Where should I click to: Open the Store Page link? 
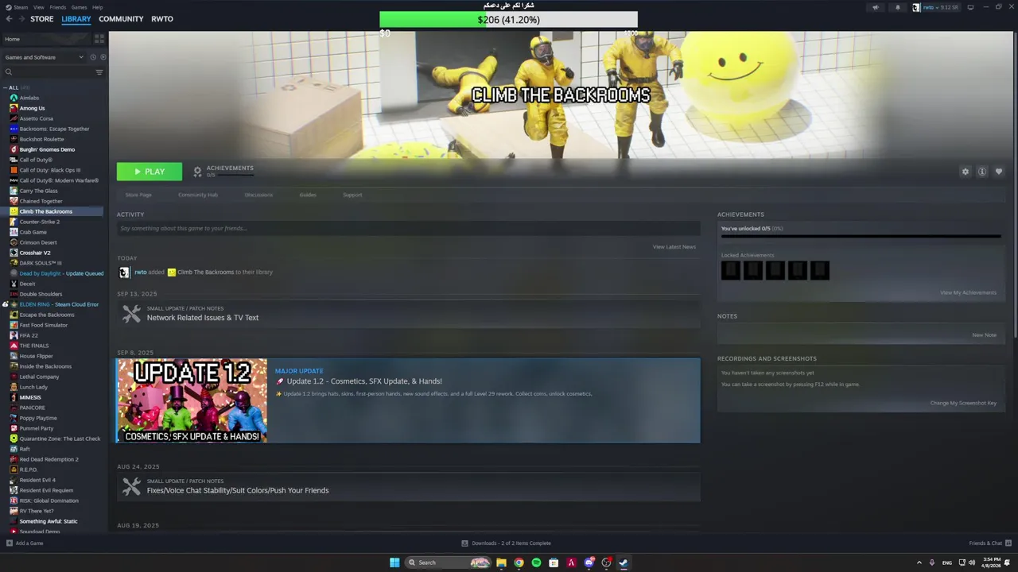138,195
